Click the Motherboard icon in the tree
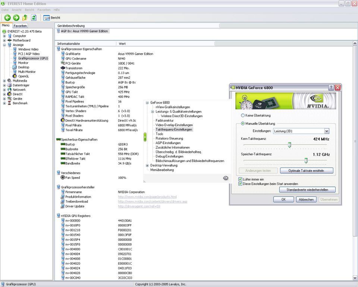 (x=10, y=40)
